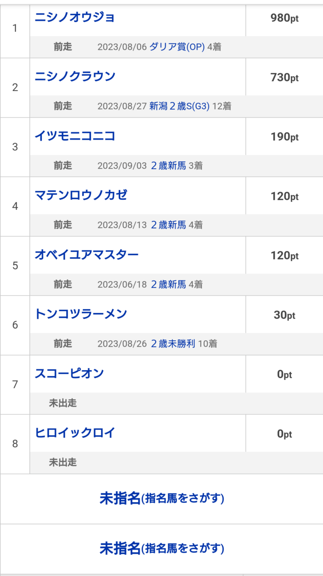Open マテンロウノカゼ's ２歳新馬 race link
This screenshot has height=576, width=323.
coord(168,225)
